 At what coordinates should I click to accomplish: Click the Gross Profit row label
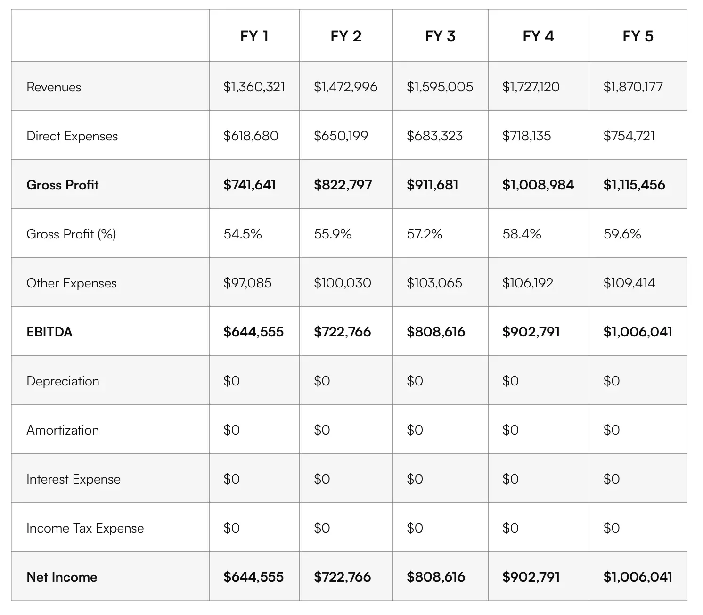click(x=63, y=185)
